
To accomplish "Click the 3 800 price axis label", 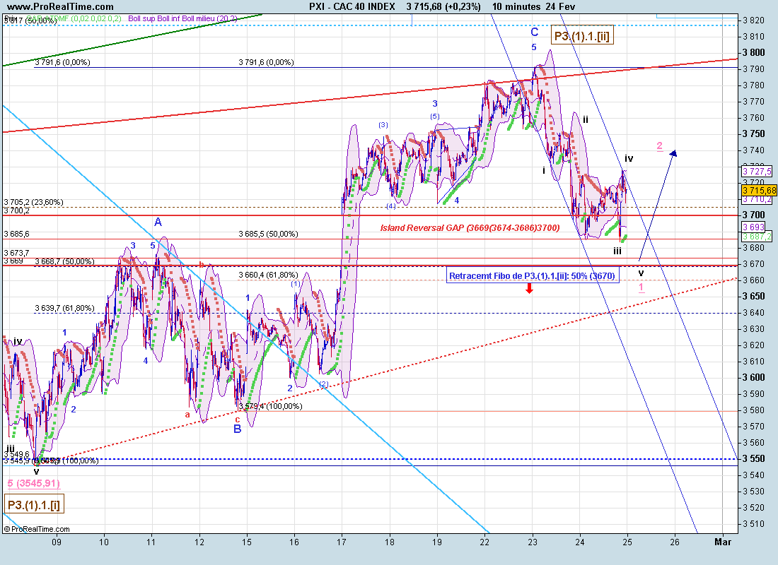I will click(754, 52).
